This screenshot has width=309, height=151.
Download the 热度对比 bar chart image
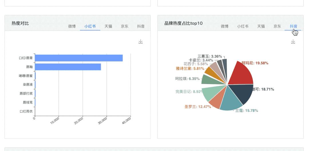[x=140, y=42]
